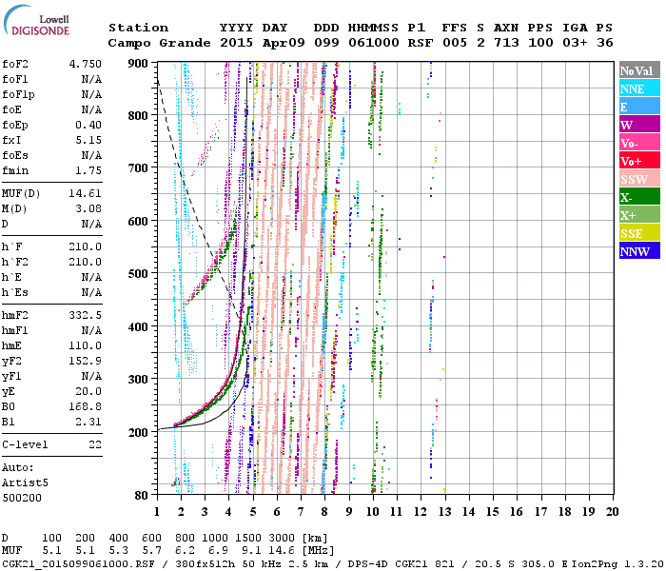This screenshot has height=571, width=666.
Task: Select the E blue legend swatch
Action: pos(639,107)
